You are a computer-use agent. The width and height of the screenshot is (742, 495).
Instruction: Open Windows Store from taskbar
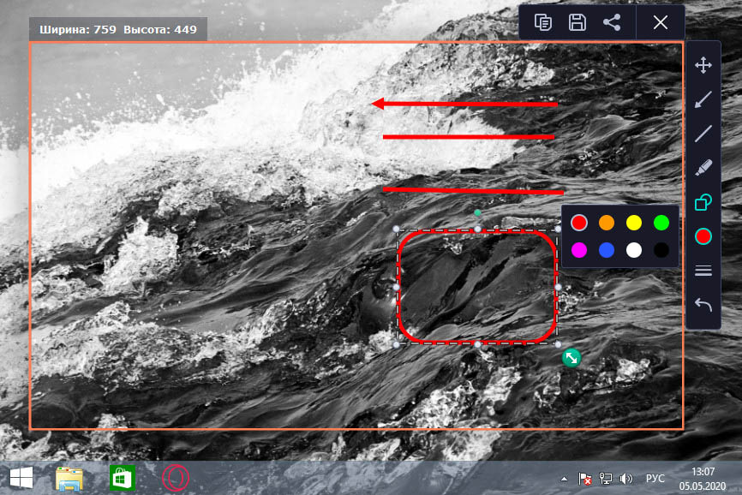(123, 478)
